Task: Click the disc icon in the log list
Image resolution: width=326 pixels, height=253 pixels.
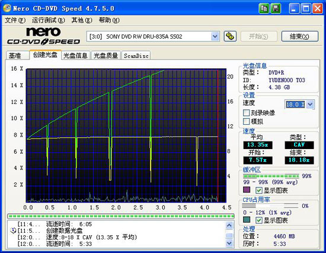Action: [x=13, y=230]
